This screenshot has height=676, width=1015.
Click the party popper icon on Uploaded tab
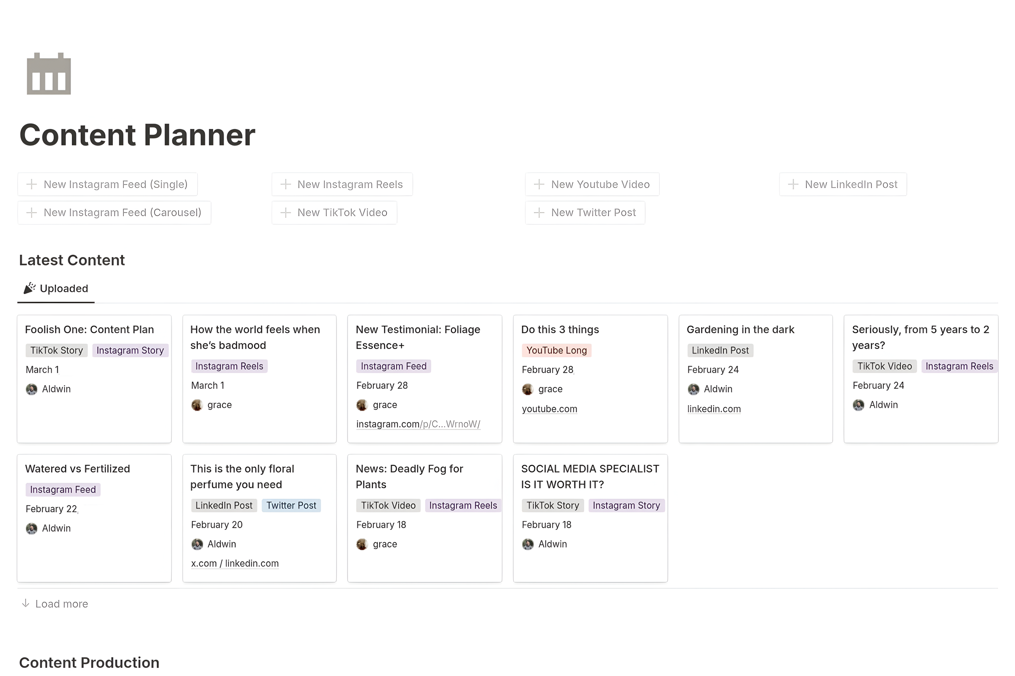pyautogui.click(x=29, y=288)
